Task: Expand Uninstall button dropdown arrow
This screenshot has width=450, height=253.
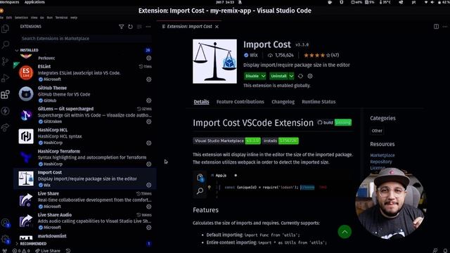Action: [x=291, y=76]
